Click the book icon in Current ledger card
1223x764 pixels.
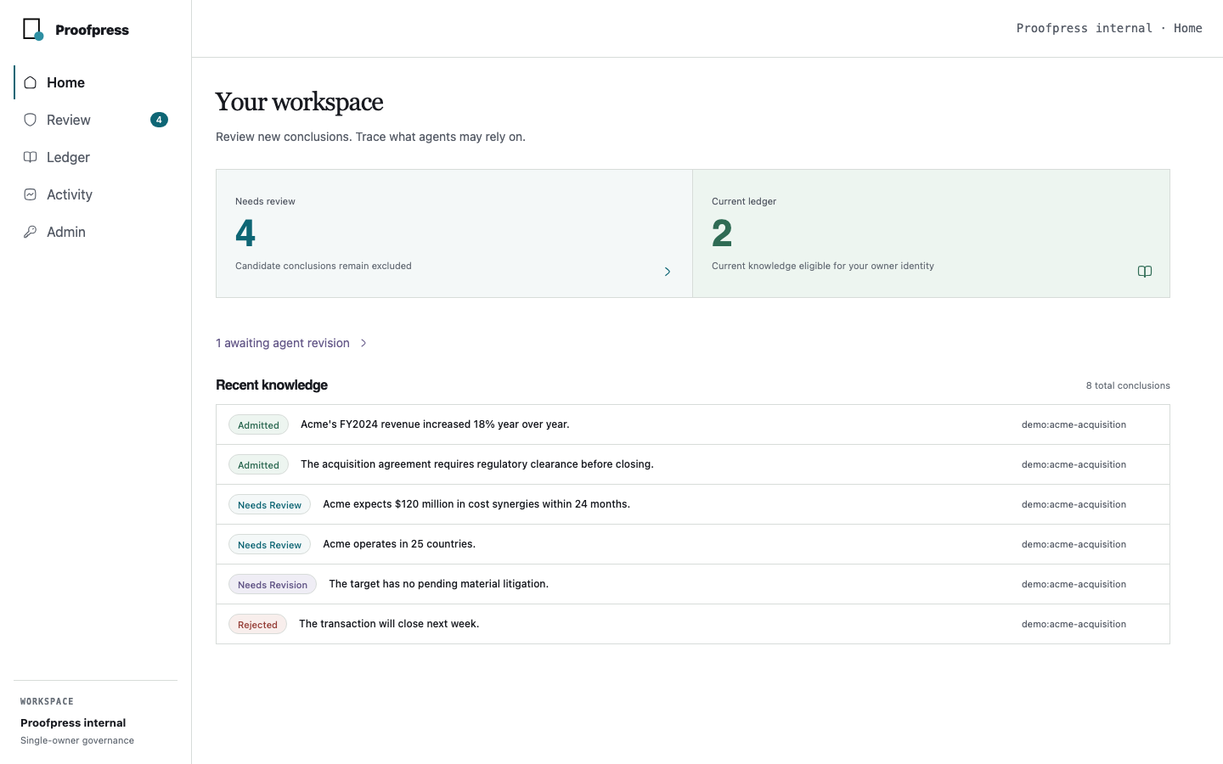(1145, 272)
